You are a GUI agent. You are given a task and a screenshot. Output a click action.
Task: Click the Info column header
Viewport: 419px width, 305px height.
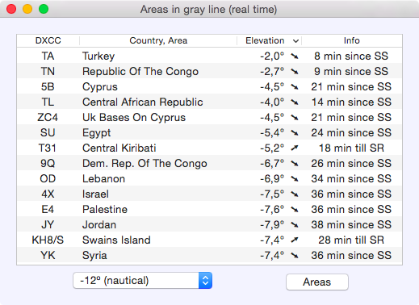point(351,40)
